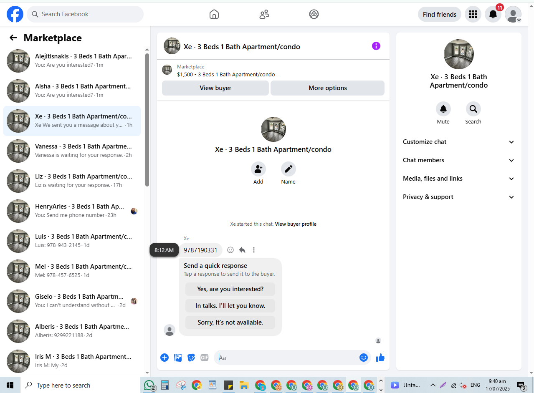
Task: Open File Explorer from the taskbar
Action: 244,385
